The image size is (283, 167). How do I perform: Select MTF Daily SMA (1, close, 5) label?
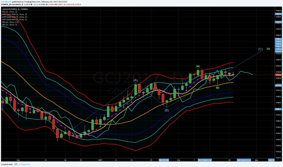(15, 19)
